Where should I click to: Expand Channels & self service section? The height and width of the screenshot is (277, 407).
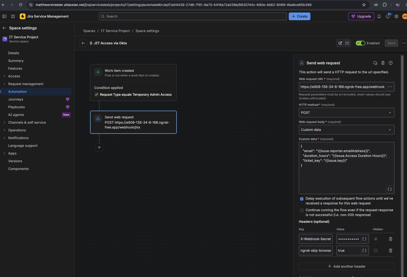pyautogui.click(x=4, y=123)
